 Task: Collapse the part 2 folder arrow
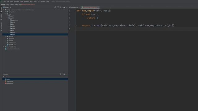point(7,18)
